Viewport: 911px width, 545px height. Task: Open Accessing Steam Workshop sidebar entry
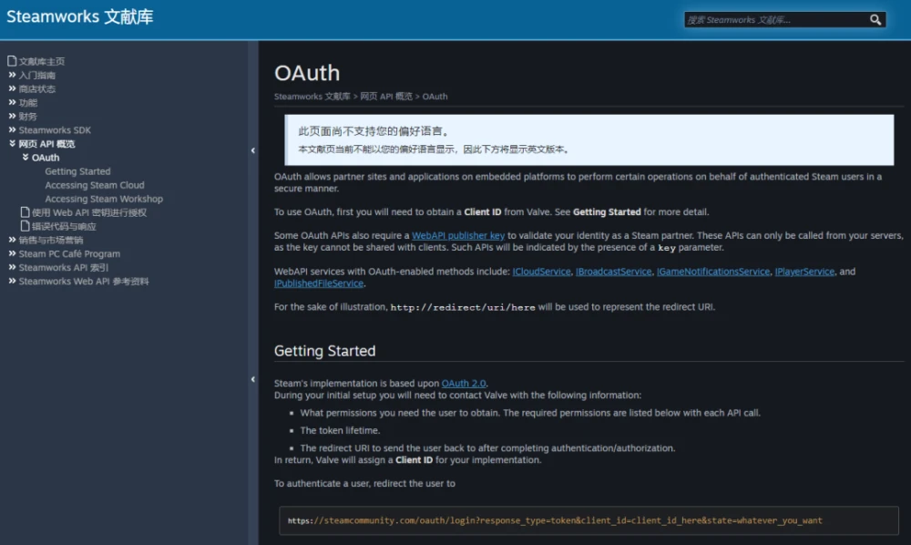point(104,199)
